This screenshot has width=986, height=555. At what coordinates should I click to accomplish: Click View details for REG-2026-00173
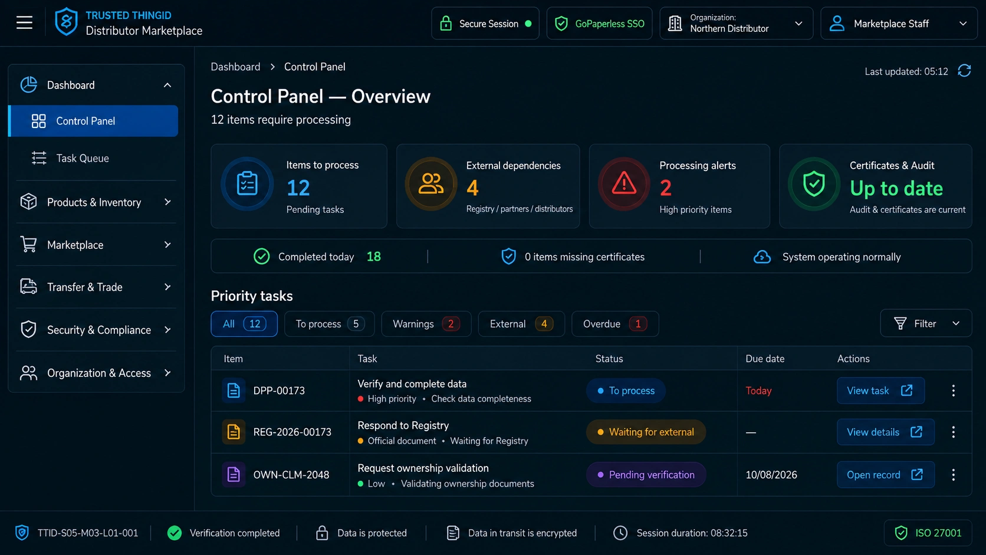tap(886, 432)
